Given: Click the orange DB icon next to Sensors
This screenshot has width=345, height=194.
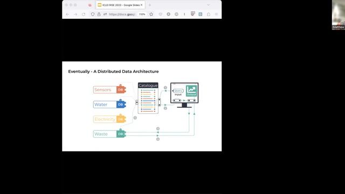Looking at the screenshot, I should [121, 89].
